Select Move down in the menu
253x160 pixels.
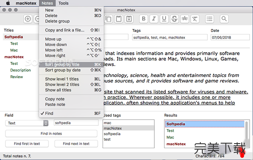tap(71, 45)
